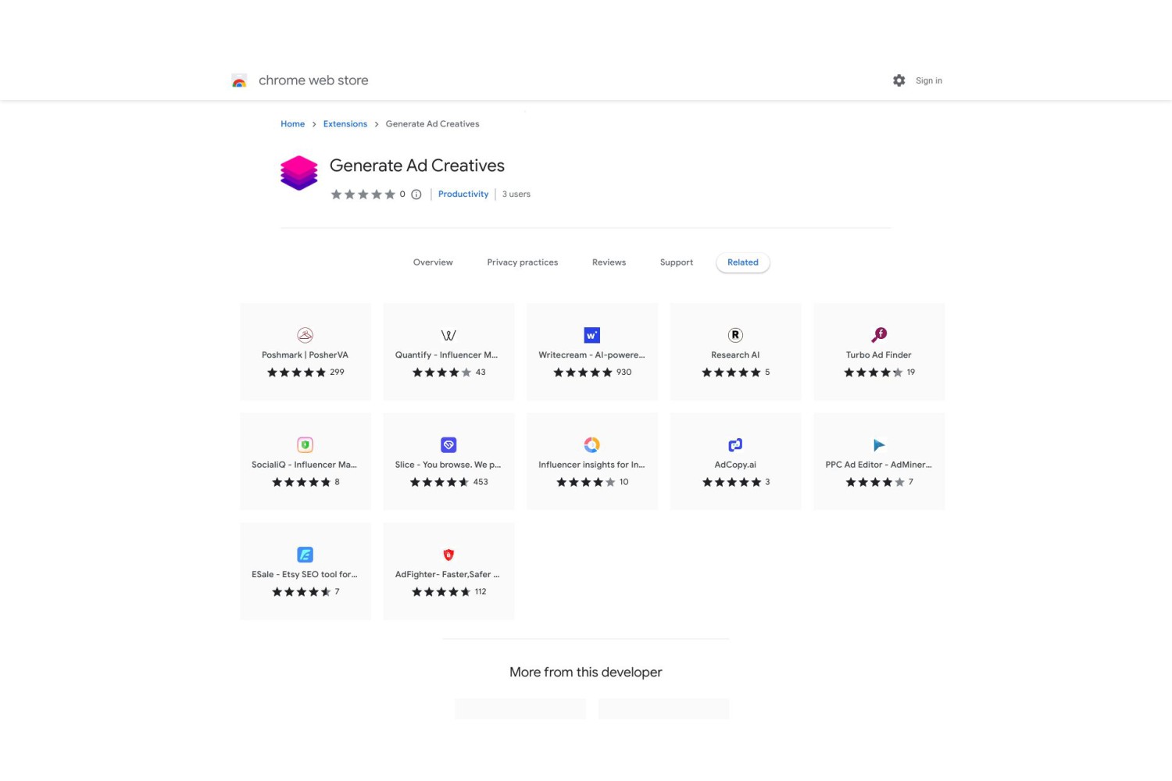Go to the Reviews tab
The height and width of the screenshot is (781, 1172).
[609, 262]
